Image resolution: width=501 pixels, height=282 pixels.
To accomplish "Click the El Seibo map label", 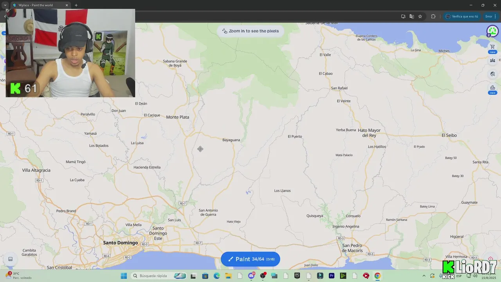I will [449, 135].
